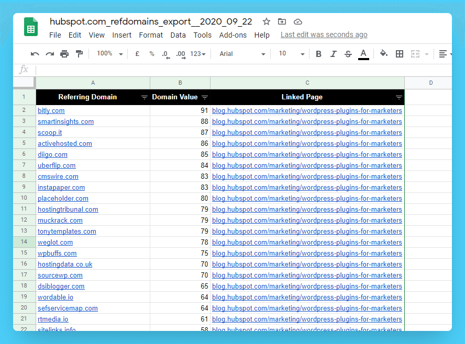Viewport: 465px width, 344px height.
Task: Print the spreadsheet
Action: click(x=63, y=53)
